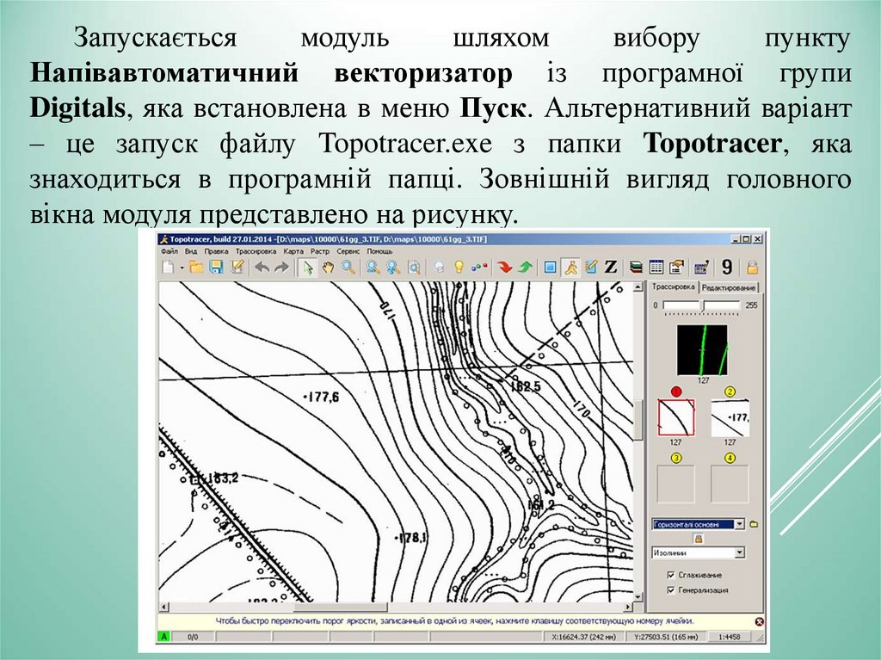881x660 pixels.
Task: Click the yellow light bulb icon
Action: click(x=459, y=268)
